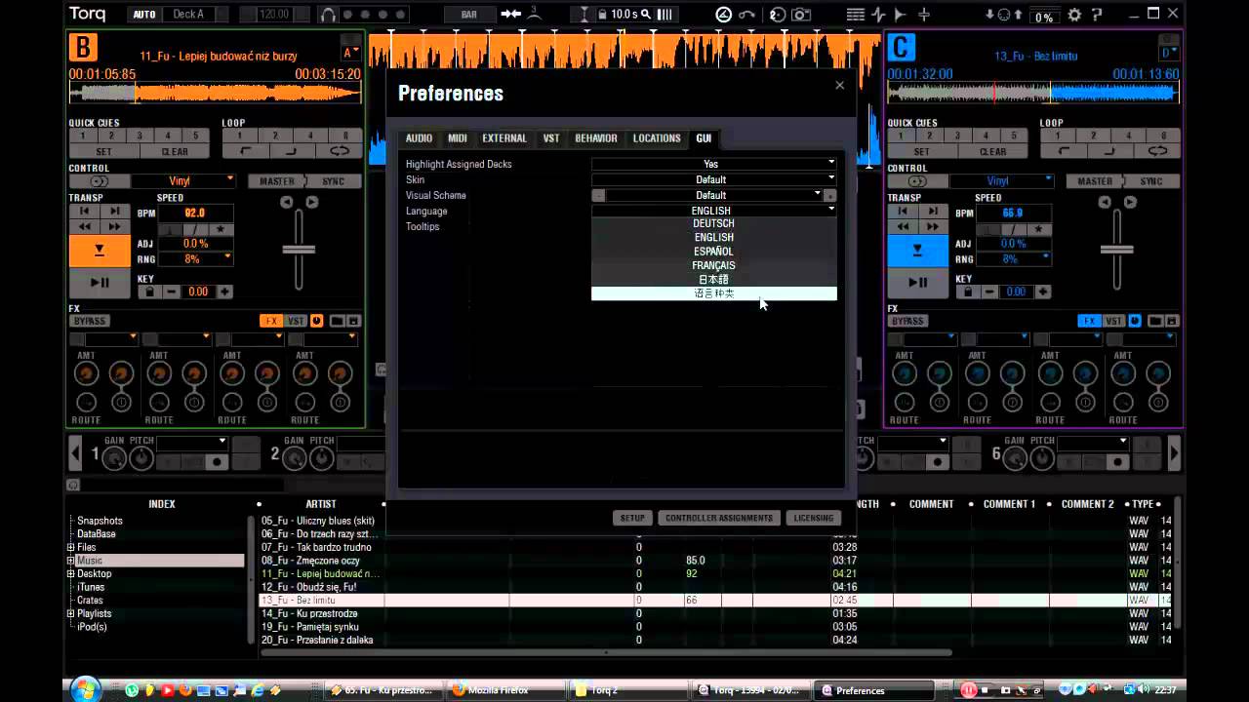Open the LOCATIONS preferences tab

[x=657, y=138]
